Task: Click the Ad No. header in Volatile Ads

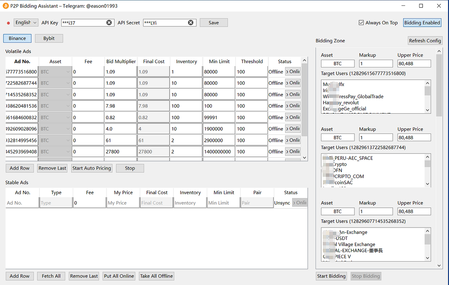Action: pyautogui.click(x=22, y=61)
